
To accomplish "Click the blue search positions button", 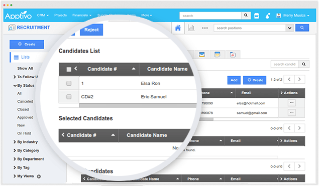I will pyautogui.click(x=302, y=28).
